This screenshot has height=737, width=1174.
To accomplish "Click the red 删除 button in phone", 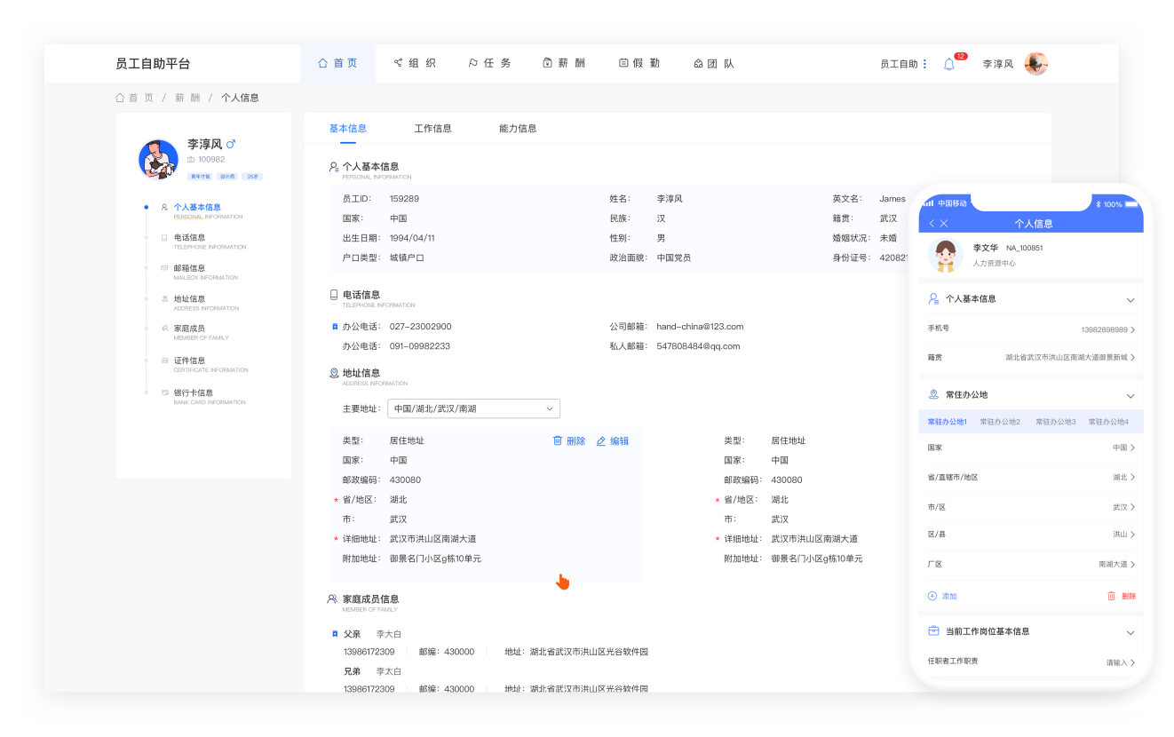I will pyautogui.click(x=1122, y=596).
